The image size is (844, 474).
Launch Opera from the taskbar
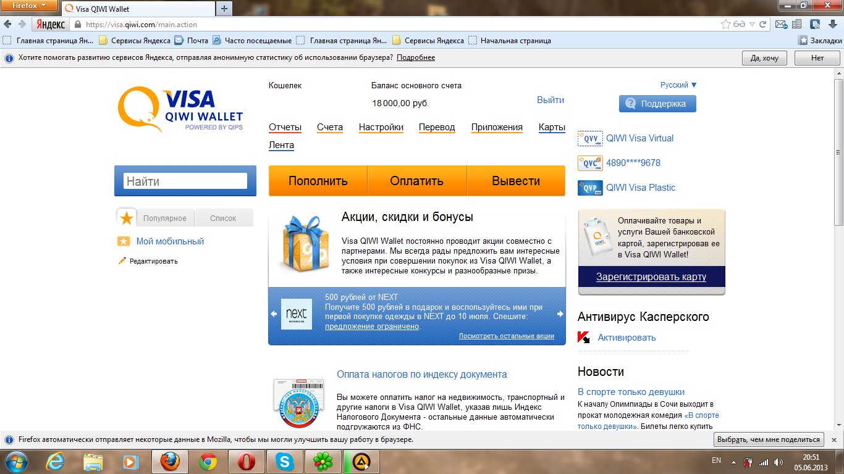[246, 461]
